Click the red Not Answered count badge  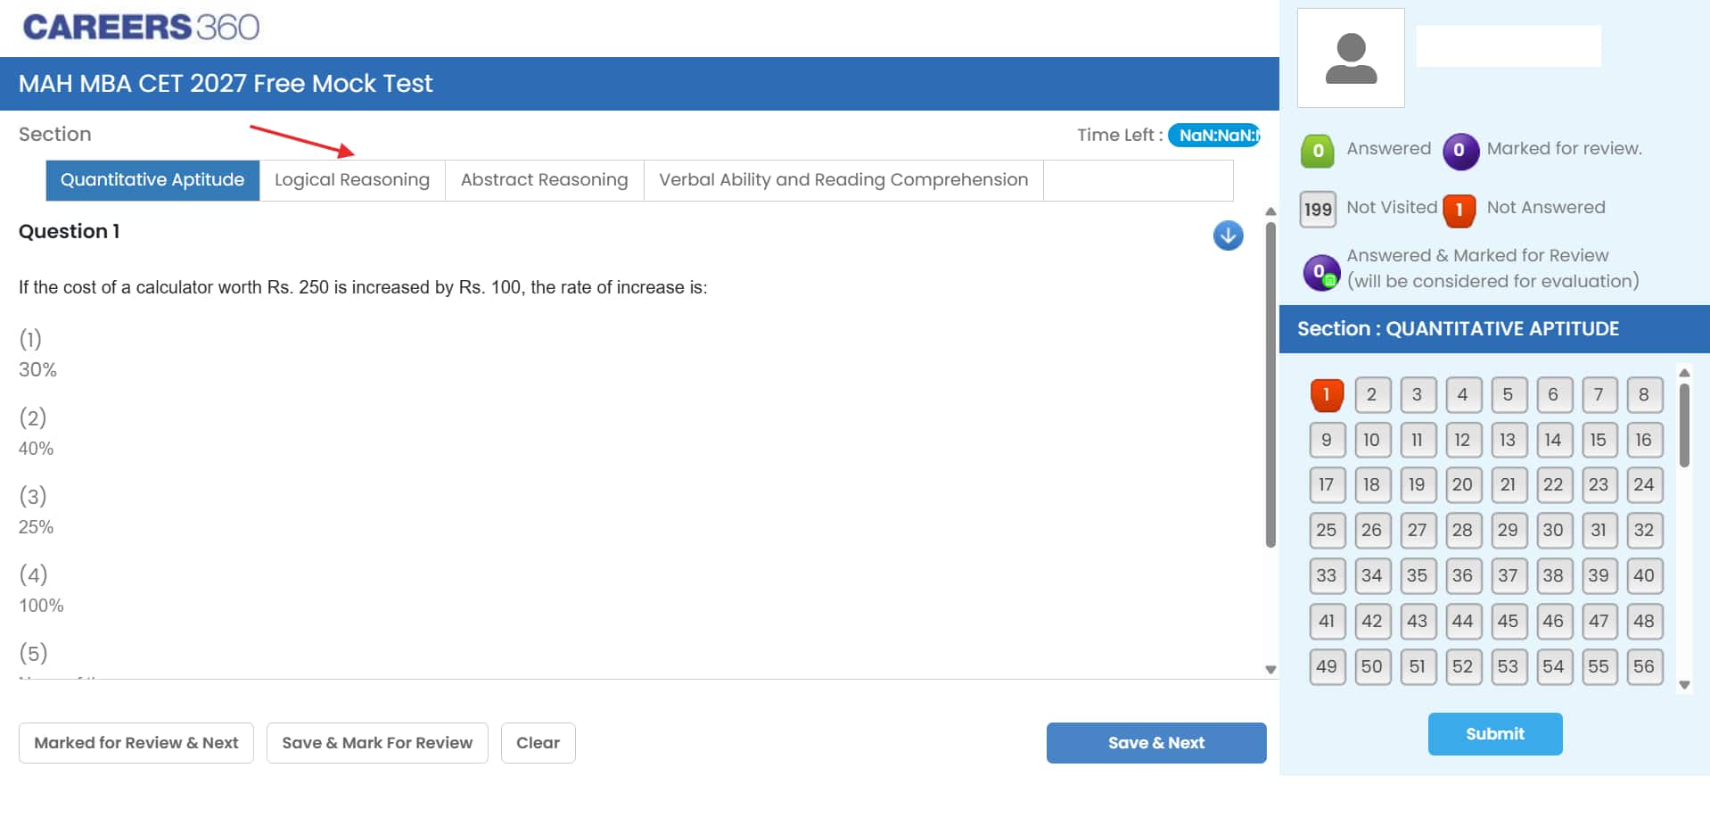1459,210
